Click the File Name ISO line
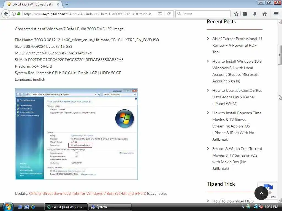The width and height of the screenshot is (282, 211). [x=87, y=40]
